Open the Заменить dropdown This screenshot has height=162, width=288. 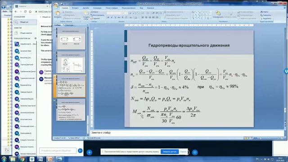(x=266, y=15)
